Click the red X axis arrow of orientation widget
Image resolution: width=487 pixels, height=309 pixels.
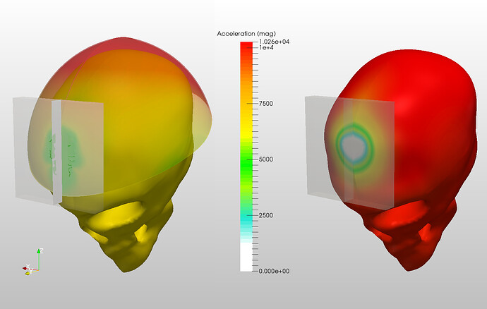(x=27, y=268)
